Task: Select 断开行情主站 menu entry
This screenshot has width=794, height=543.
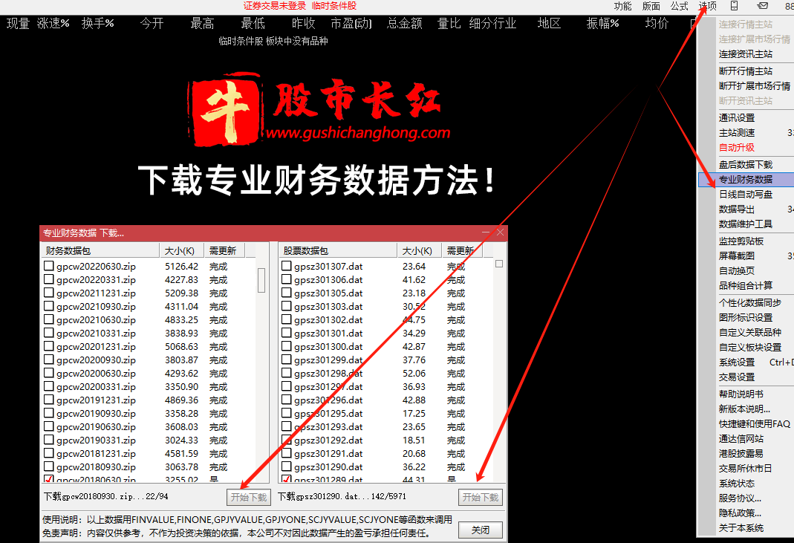Action: [x=746, y=71]
